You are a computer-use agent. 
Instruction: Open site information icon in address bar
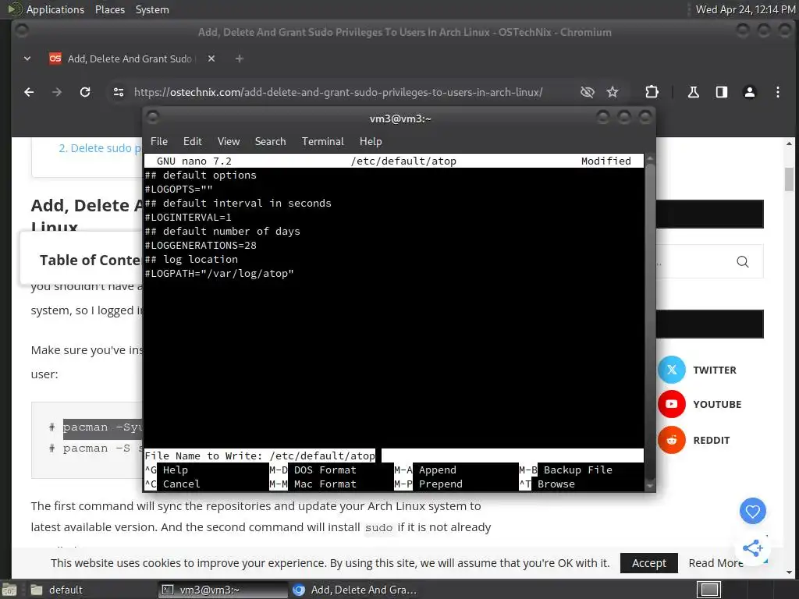click(x=119, y=92)
